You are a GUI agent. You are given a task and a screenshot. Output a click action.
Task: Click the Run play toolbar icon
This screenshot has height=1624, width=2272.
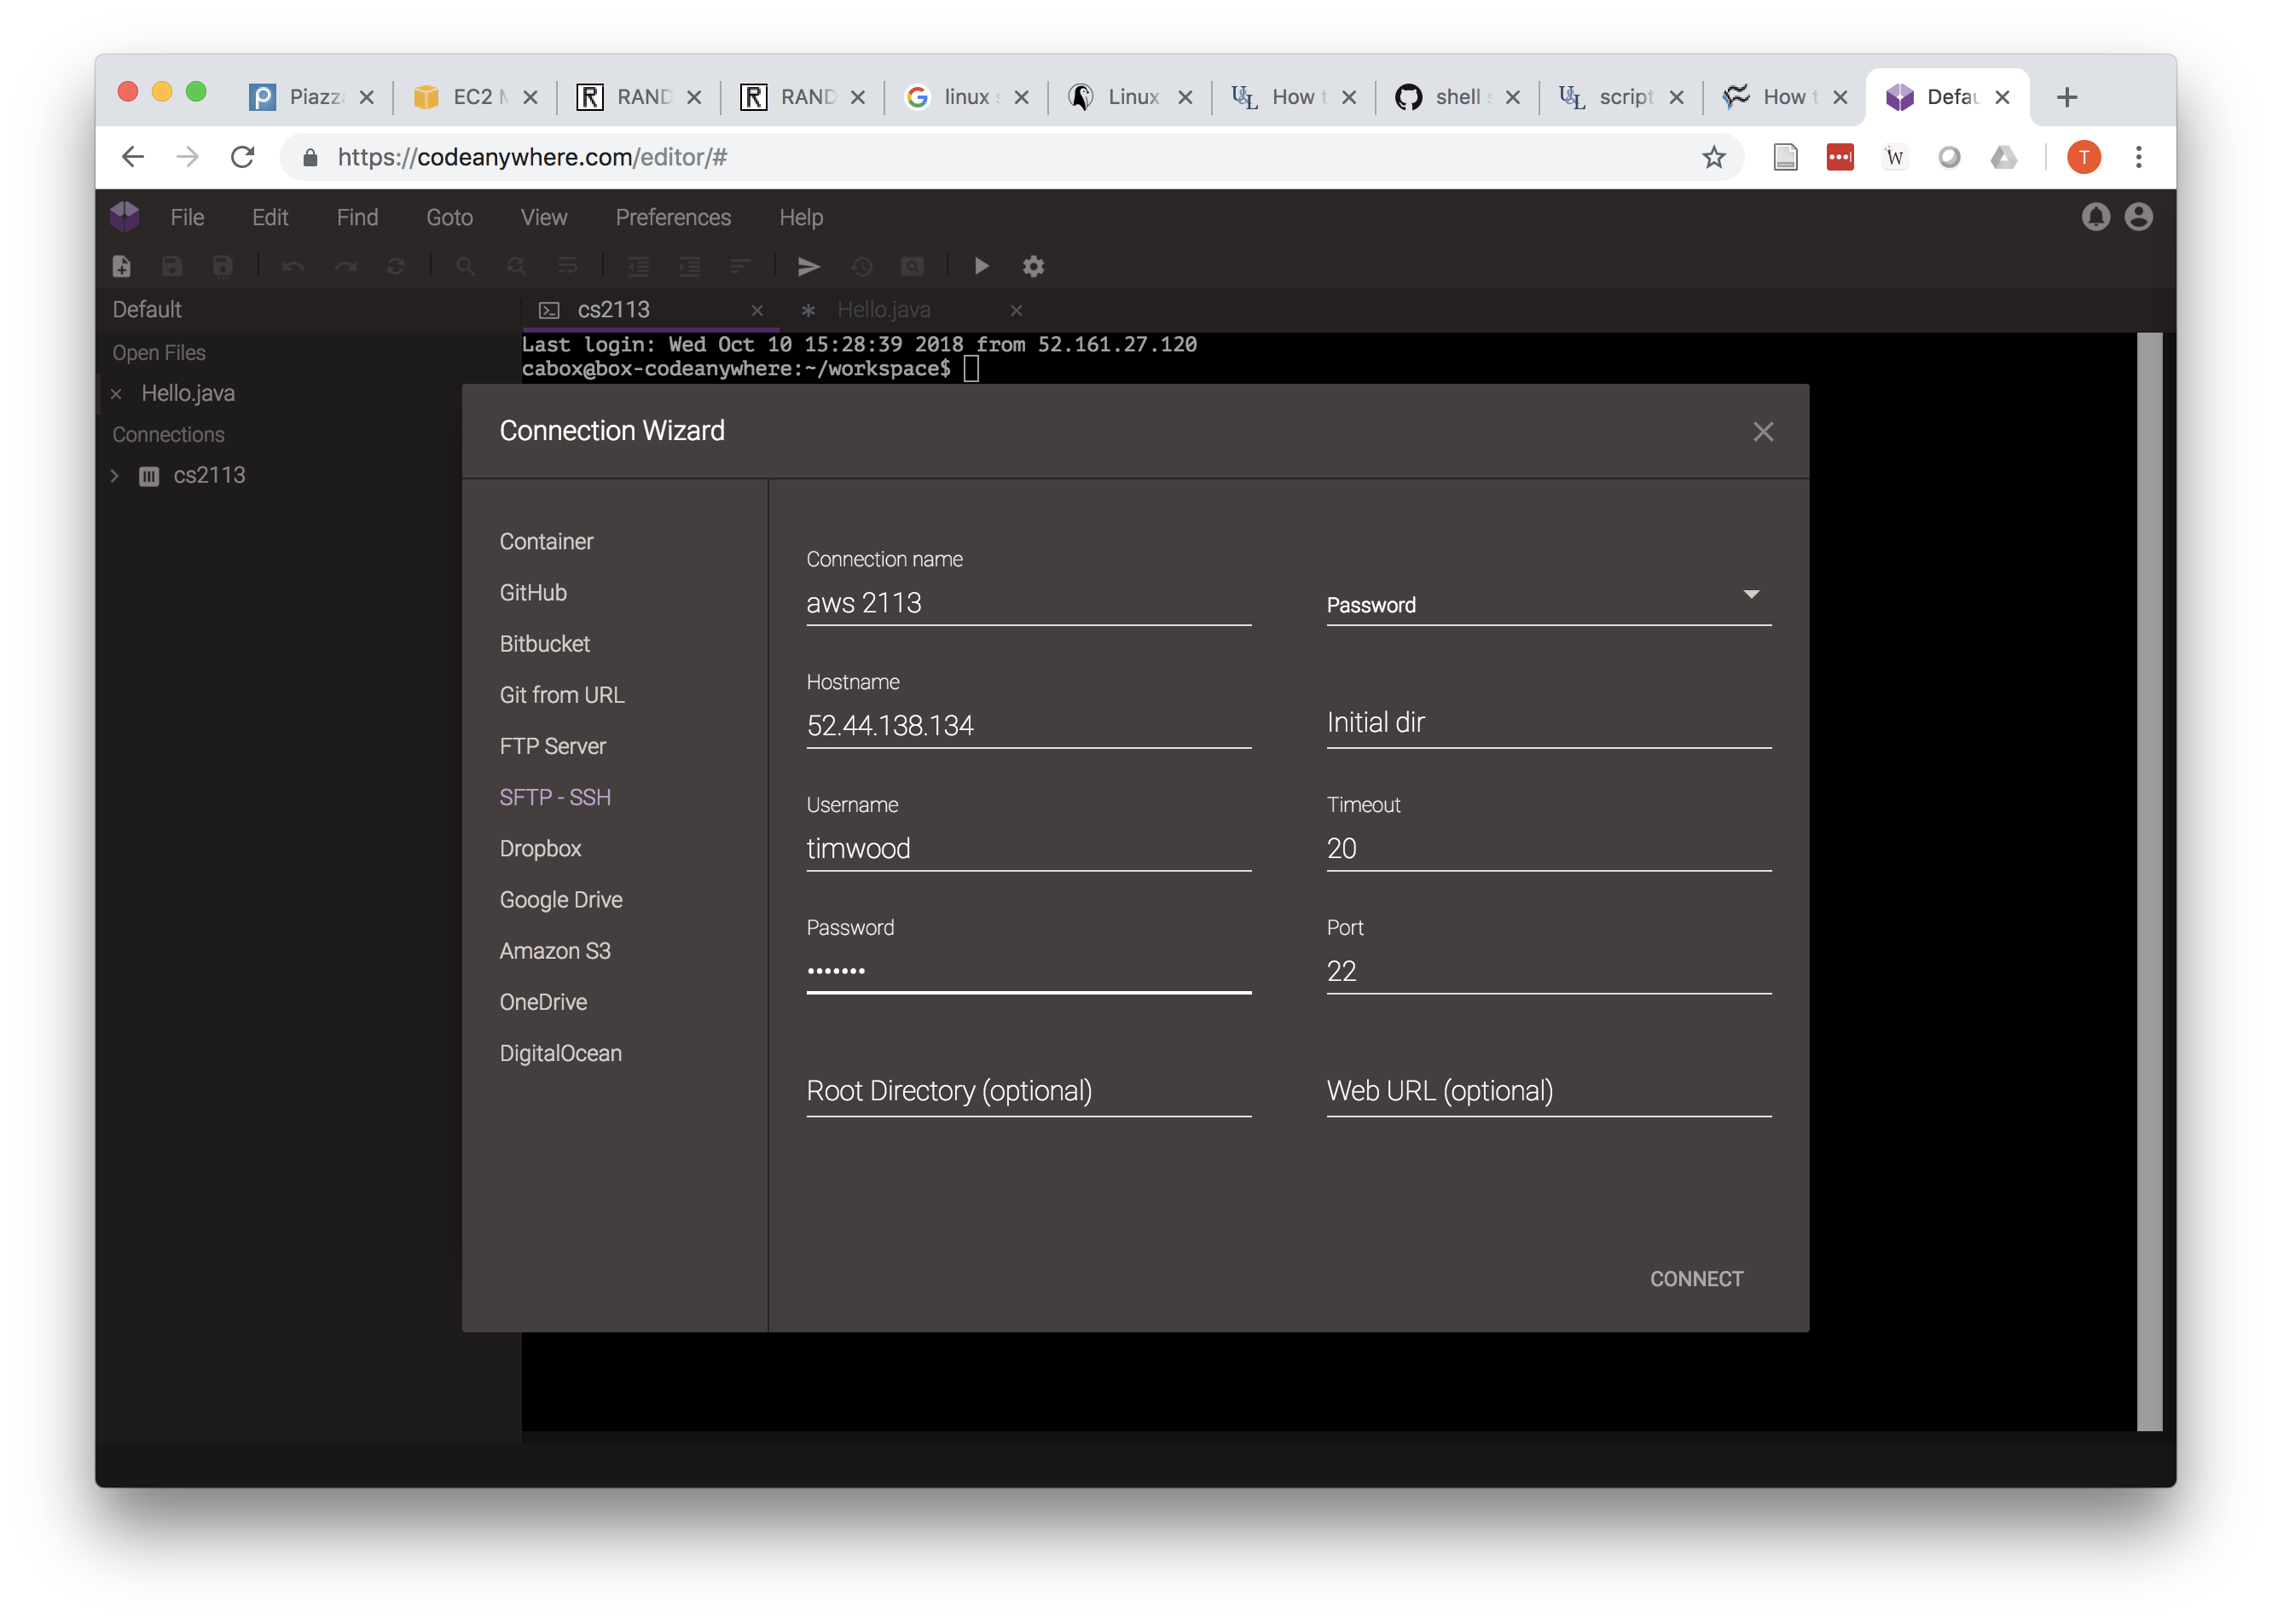[x=981, y=266]
